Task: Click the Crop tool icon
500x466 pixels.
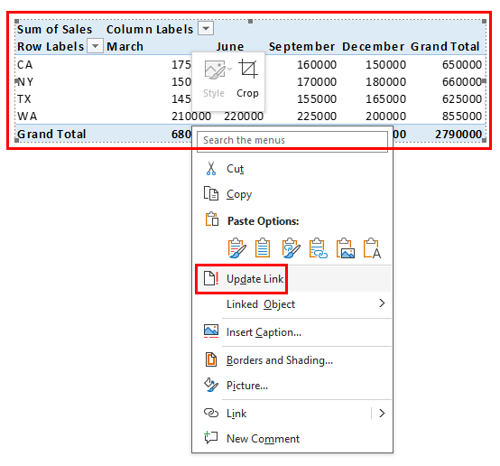Action: [x=248, y=69]
